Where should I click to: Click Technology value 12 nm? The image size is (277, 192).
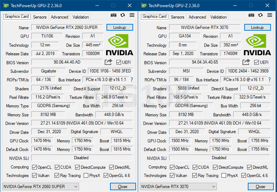45,45
